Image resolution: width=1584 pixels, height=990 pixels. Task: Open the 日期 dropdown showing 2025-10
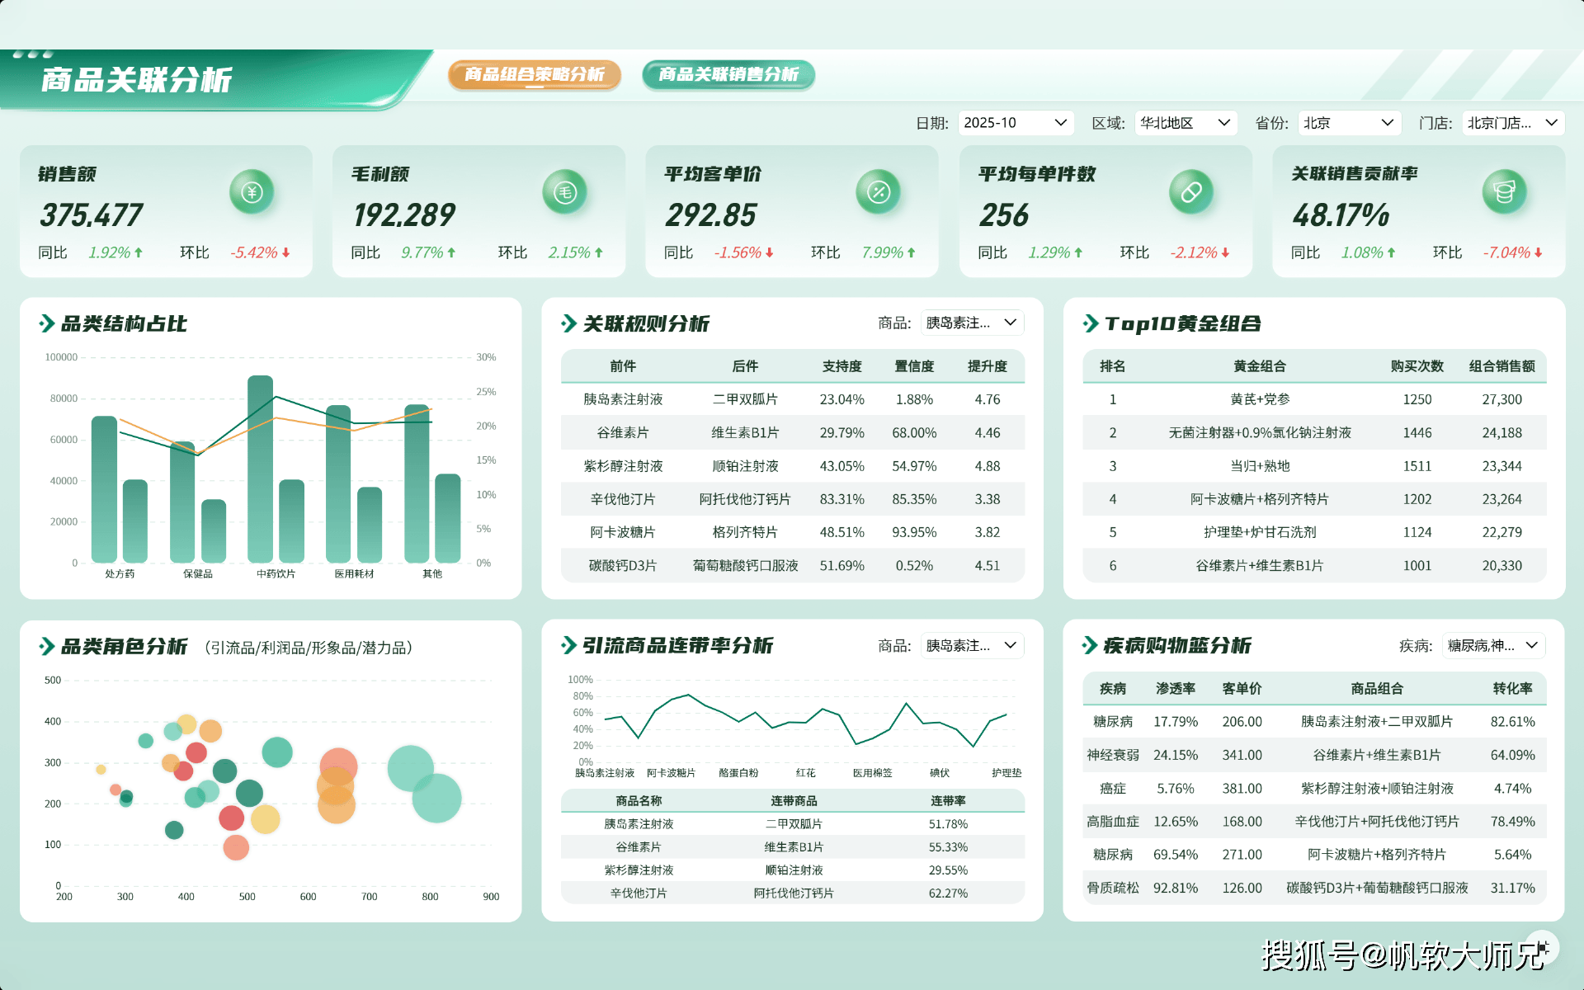coord(1016,123)
